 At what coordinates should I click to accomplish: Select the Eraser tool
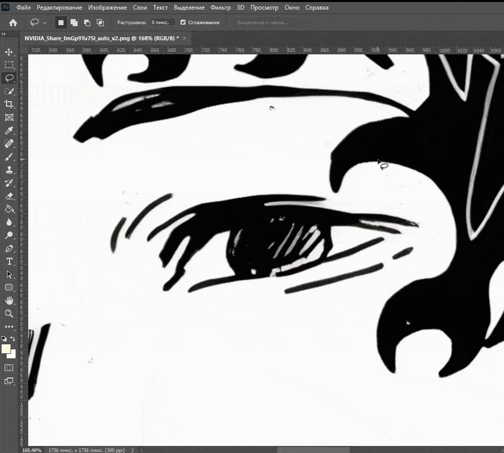click(9, 196)
